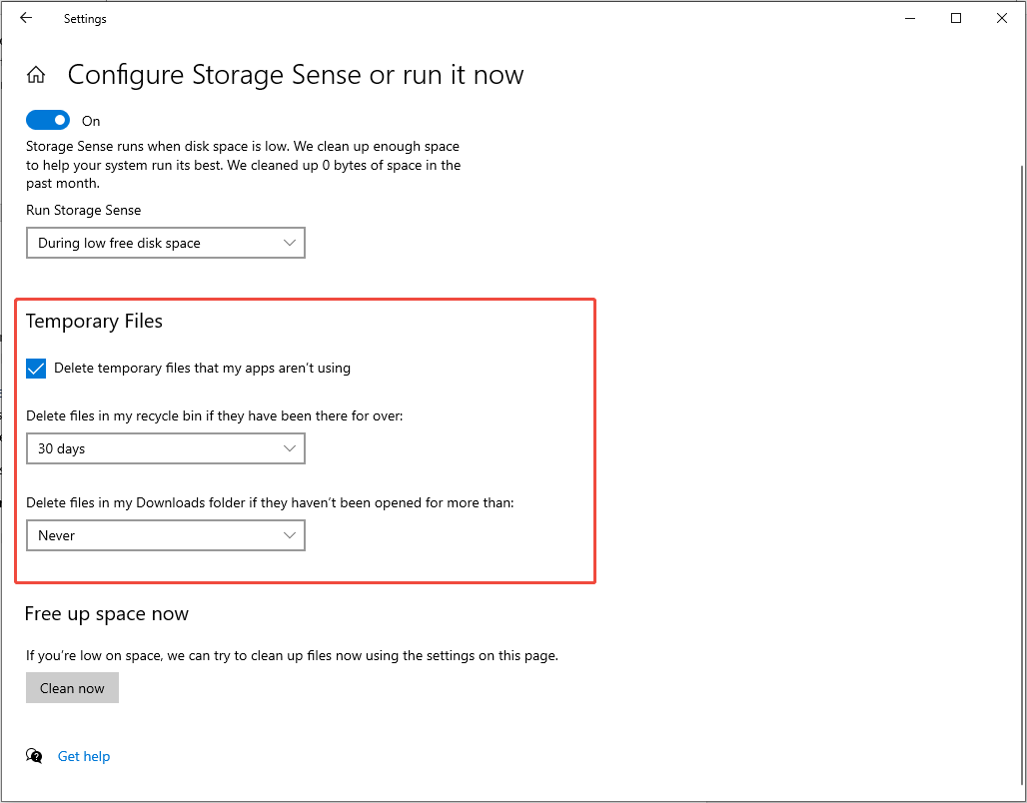The height and width of the screenshot is (803, 1027).
Task: Click the Temporary Files section heading
Action: pos(94,321)
